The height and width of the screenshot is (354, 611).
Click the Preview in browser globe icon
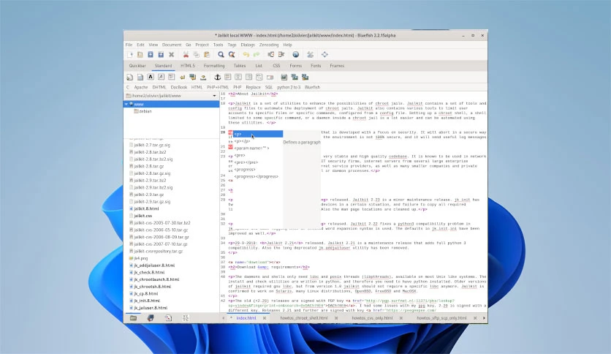pos(296,55)
